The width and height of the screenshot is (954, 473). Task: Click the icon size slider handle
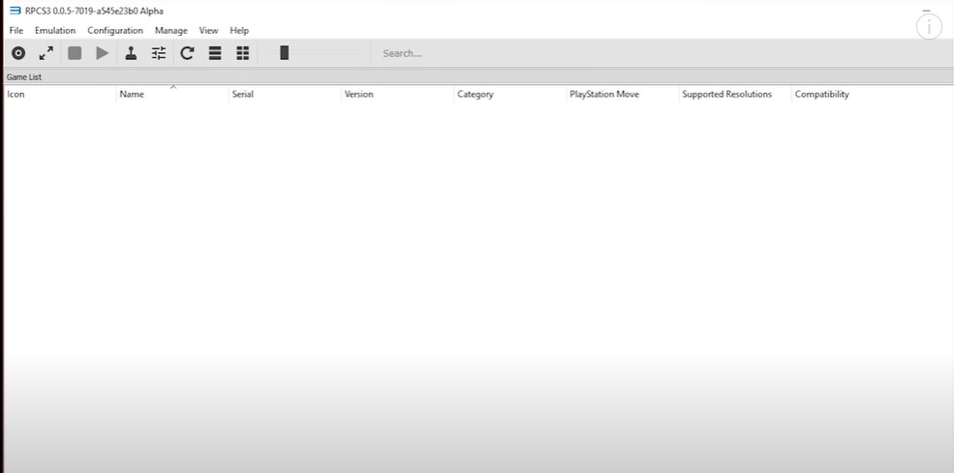pyautogui.click(x=284, y=53)
